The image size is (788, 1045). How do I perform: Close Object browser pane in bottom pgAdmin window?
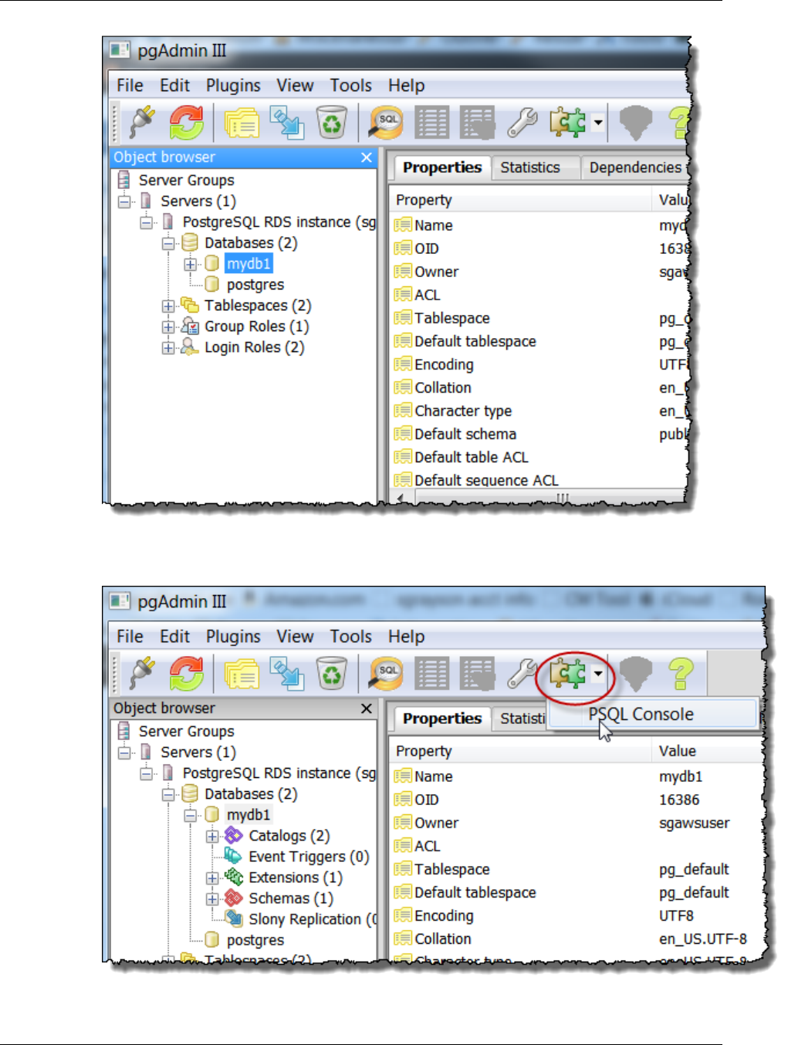click(x=366, y=709)
